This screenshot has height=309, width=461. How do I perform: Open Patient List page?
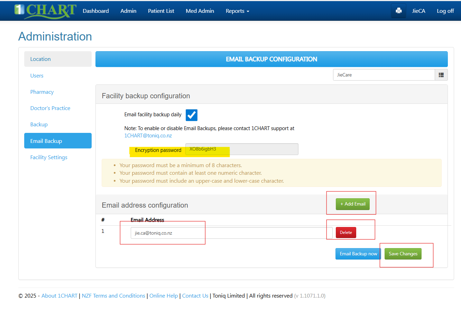click(161, 11)
